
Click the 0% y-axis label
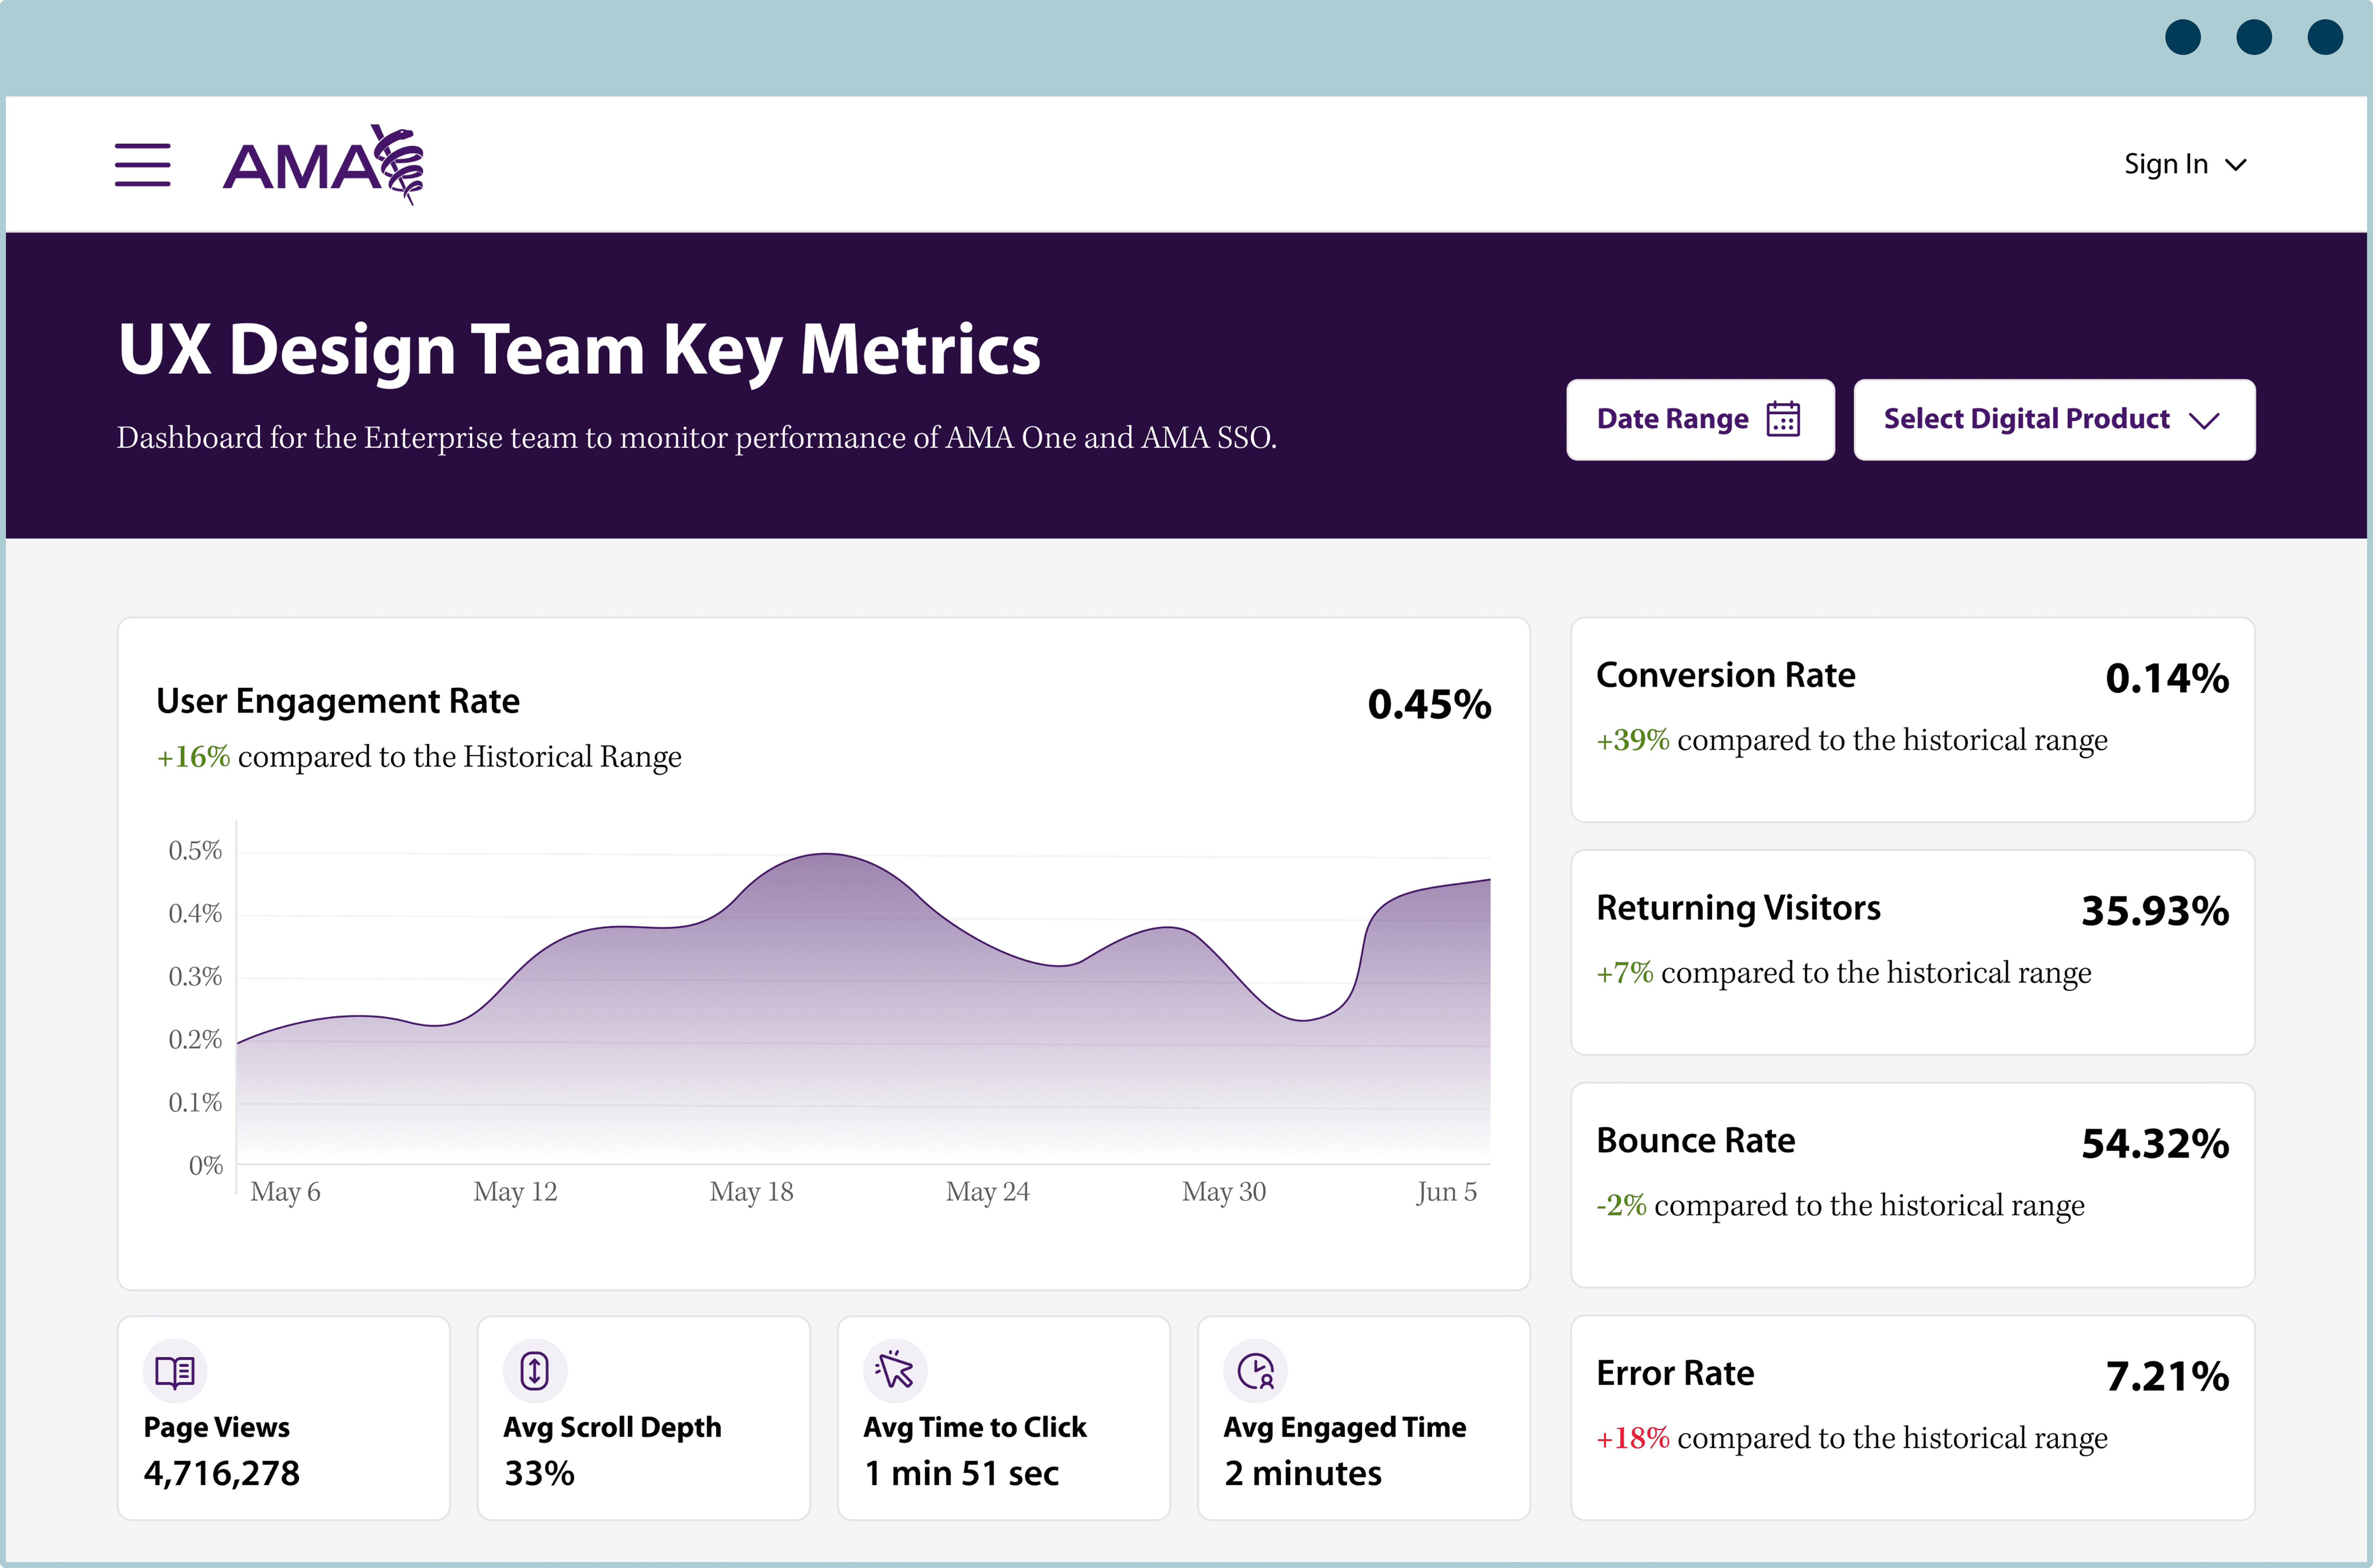pos(206,1166)
